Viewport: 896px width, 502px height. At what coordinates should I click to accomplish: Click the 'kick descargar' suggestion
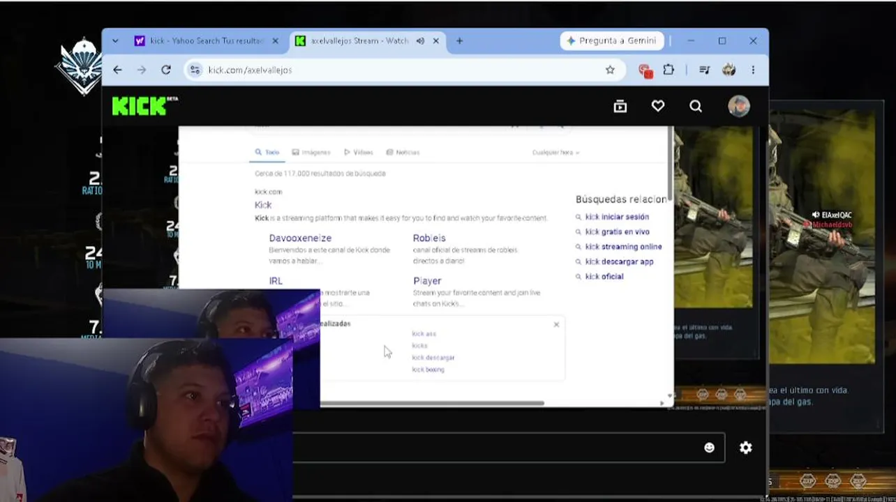point(433,358)
